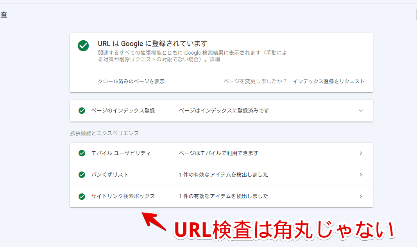417x247 pixels.
Task: Select the サイトリンク検索ボックス label
Action: click(x=123, y=196)
